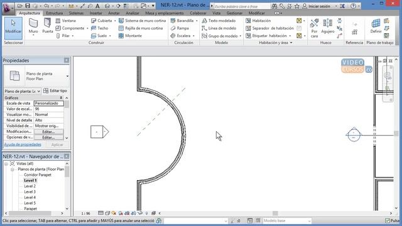Click the Properties panel scrollbar thumb
Viewport: 402px width, 226px height.
(67, 104)
